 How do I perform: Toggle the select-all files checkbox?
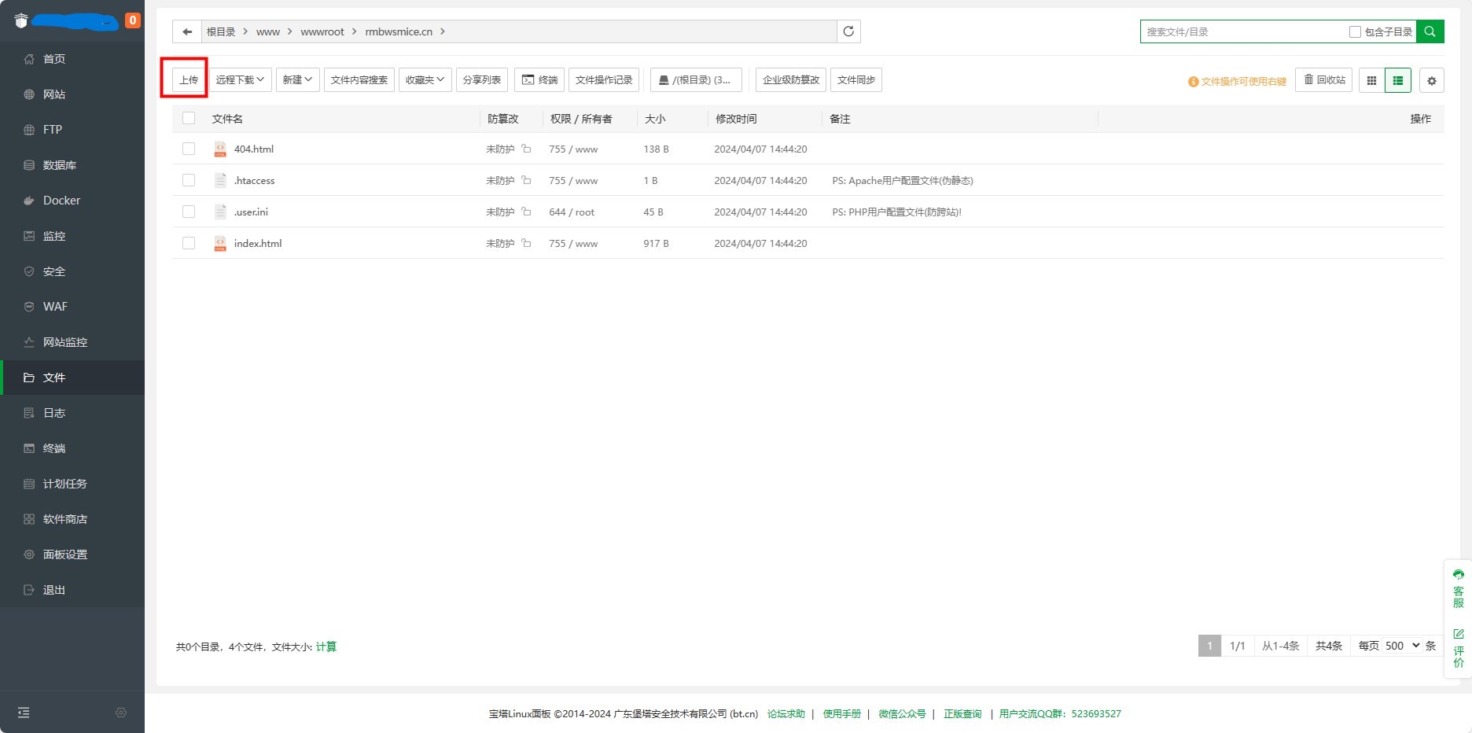[x=189, y=118]
